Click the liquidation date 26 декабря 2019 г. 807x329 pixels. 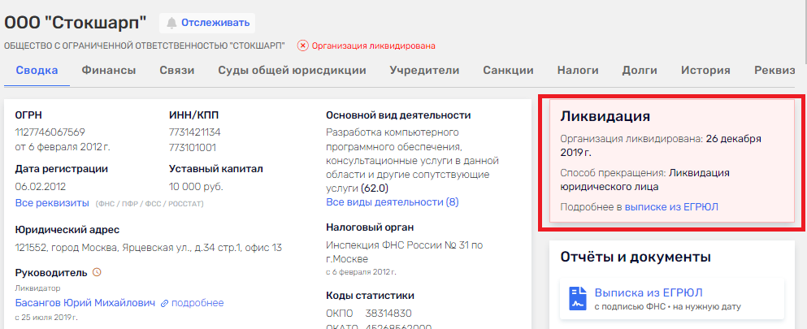pos(661,145)
